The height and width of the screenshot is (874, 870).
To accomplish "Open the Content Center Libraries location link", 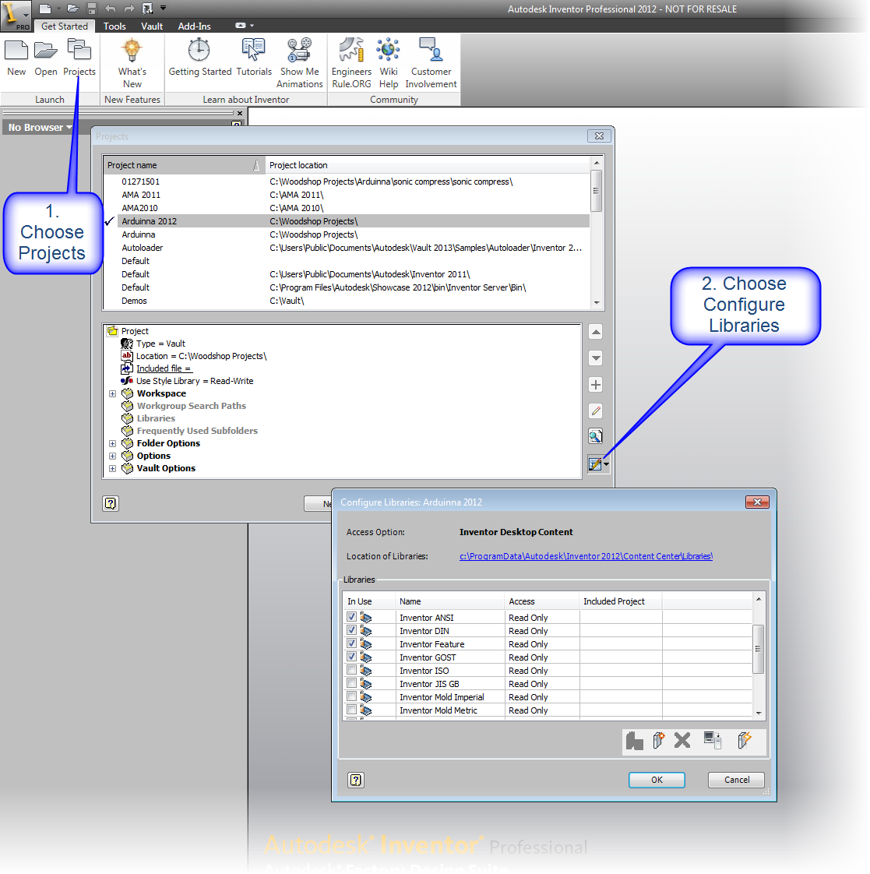I will click(586, 556).
